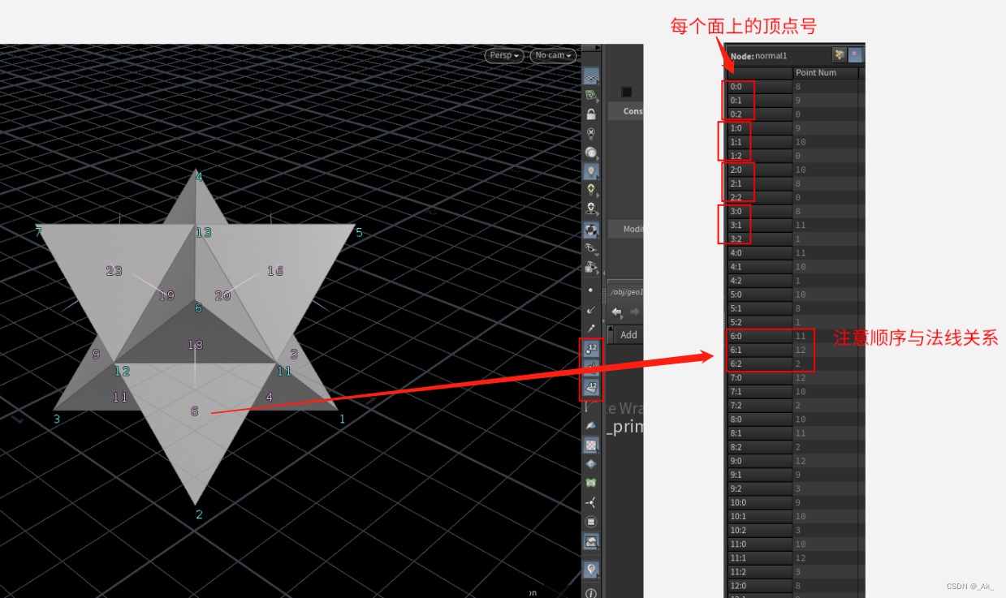Screen dimensions: 1006x598
Task: Select vertex row 7:0 in spreadsheet
Action: 759,378
